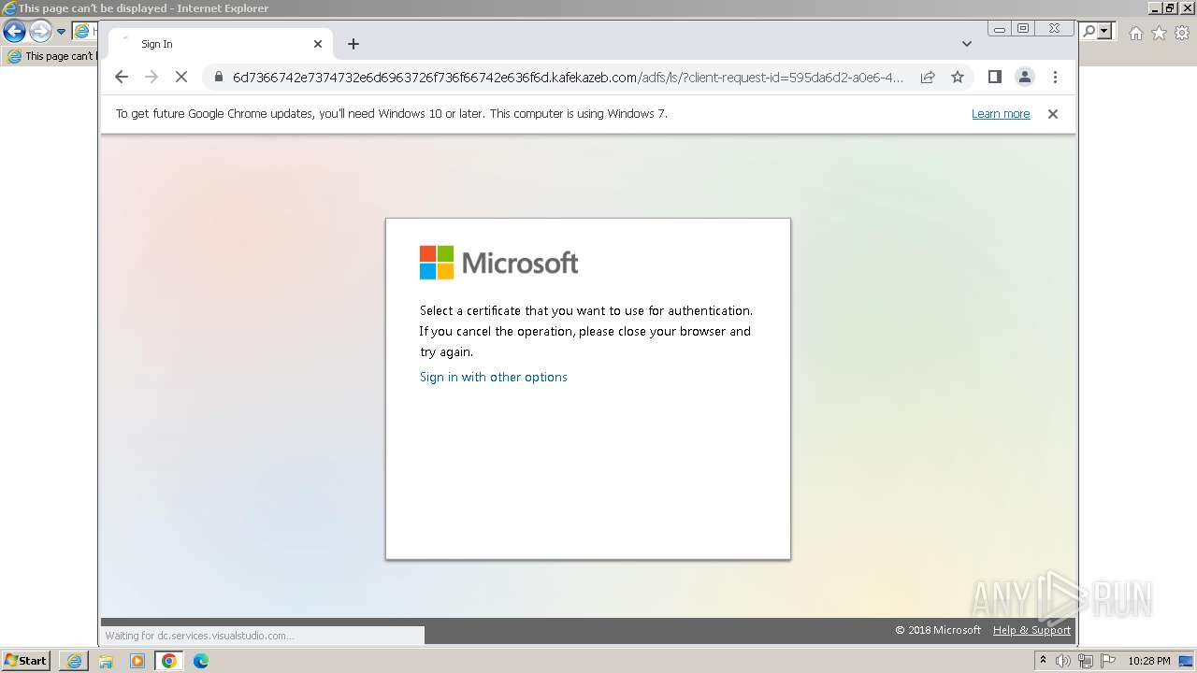This screenshot has height=673, width=1197.
Task: Open a new Chrome tab
Action: (x=353, y=44)
